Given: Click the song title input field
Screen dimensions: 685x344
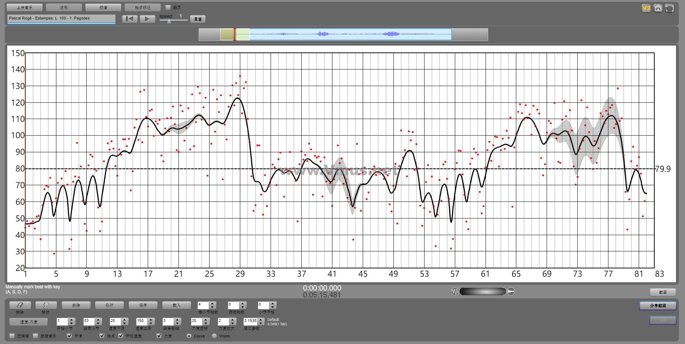Looking at the screenshot, I should (61, 18).
